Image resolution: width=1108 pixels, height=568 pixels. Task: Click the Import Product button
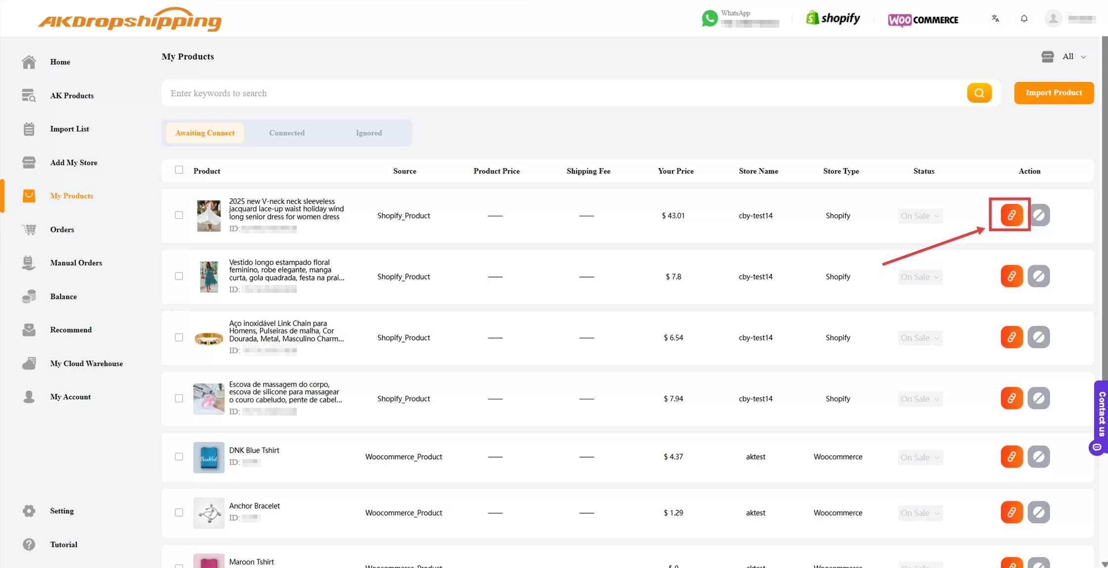pos(1054,93)
